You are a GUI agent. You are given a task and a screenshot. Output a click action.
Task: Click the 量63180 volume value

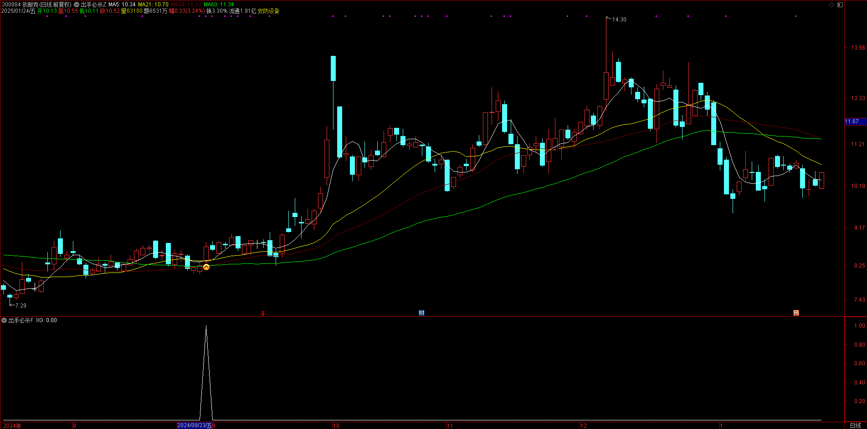tap(132, 11)
